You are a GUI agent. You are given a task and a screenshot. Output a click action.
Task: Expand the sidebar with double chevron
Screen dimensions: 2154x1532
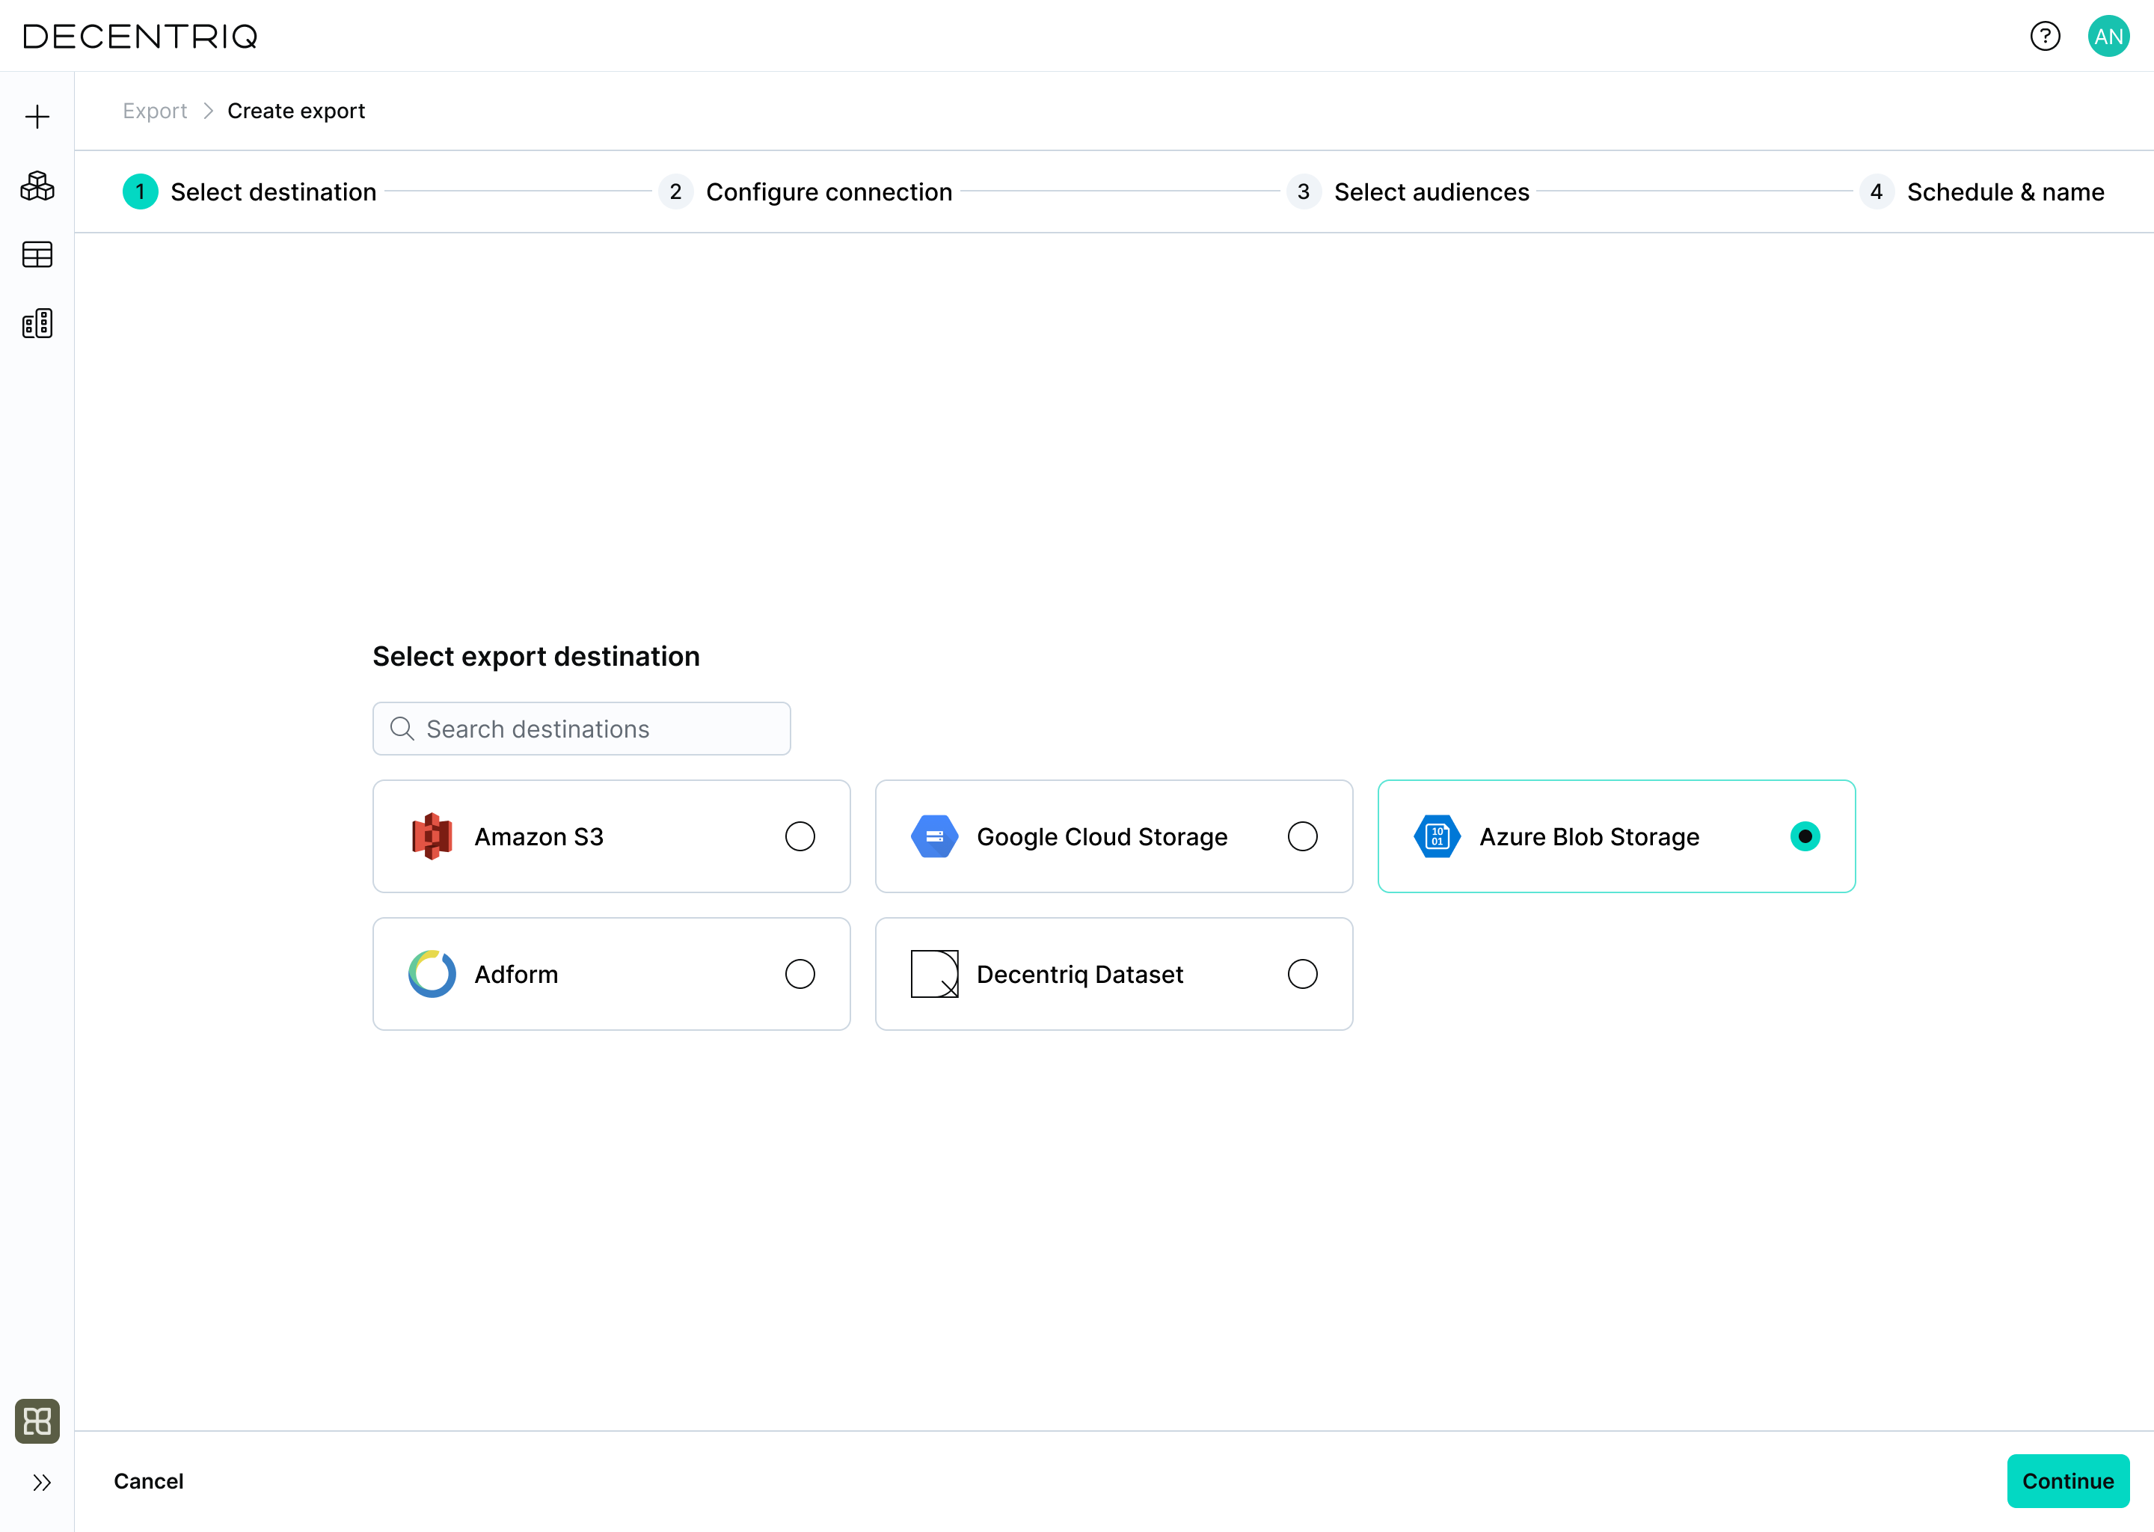[41, 1483]
